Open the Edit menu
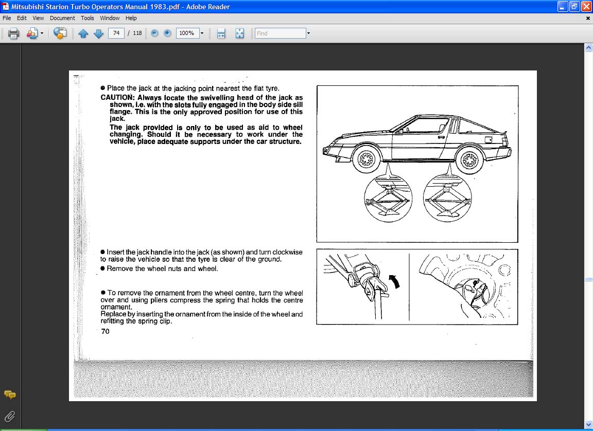 coord(22,18)
